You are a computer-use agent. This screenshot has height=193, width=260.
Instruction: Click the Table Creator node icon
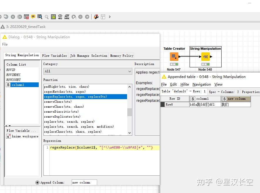click(174, 56)
